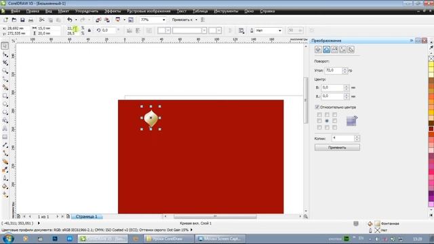The height and width of the screenshot is (244, 434).
Task: Select the interactive Blend tool
Action: coord(5,161)
